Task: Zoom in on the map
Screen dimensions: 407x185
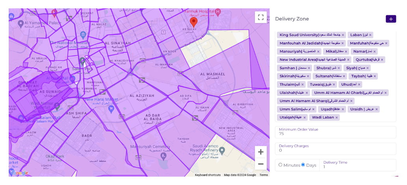Action: point(260,152)
